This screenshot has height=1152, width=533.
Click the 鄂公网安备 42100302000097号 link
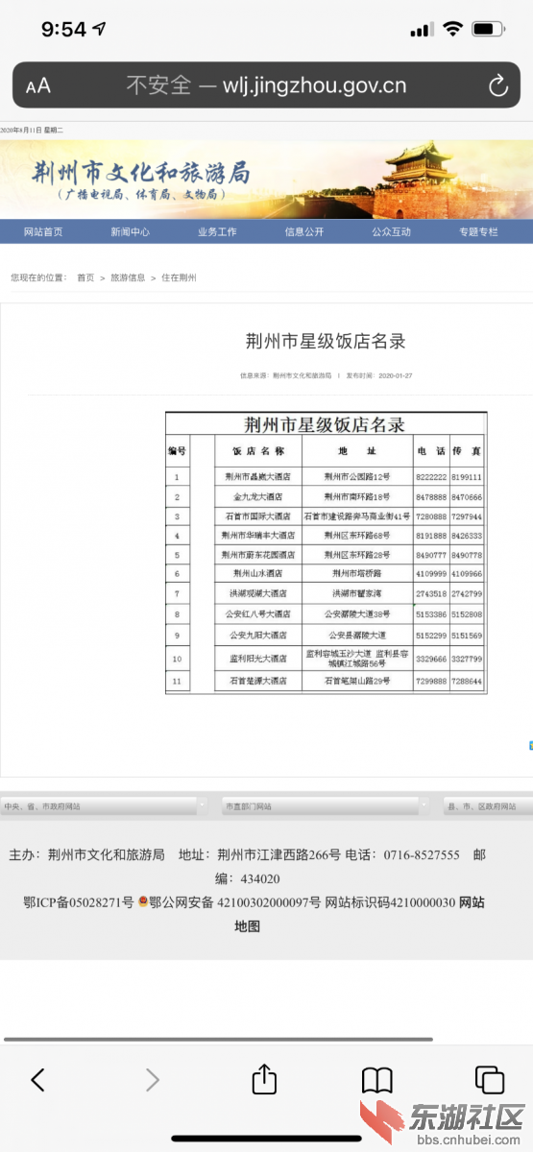tap(235, 902)
